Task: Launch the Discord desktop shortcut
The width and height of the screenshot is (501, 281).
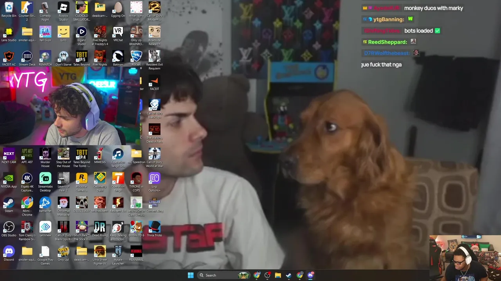Action: tap(9, 254)
